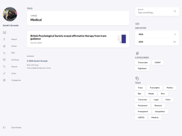Select the Geopolitics tag

(x=160, y=111)
